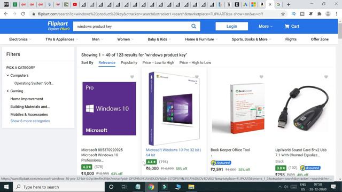342x192 pixels.
Task: Expand the Women menu
Action: [126, 39]
